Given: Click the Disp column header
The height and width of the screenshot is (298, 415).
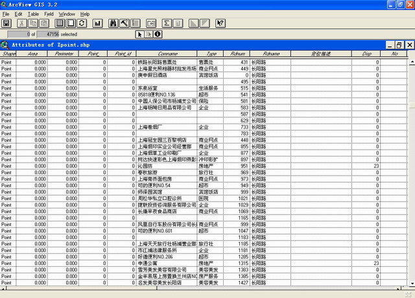Looking at the screenshot, I should (x=366, y=54).
